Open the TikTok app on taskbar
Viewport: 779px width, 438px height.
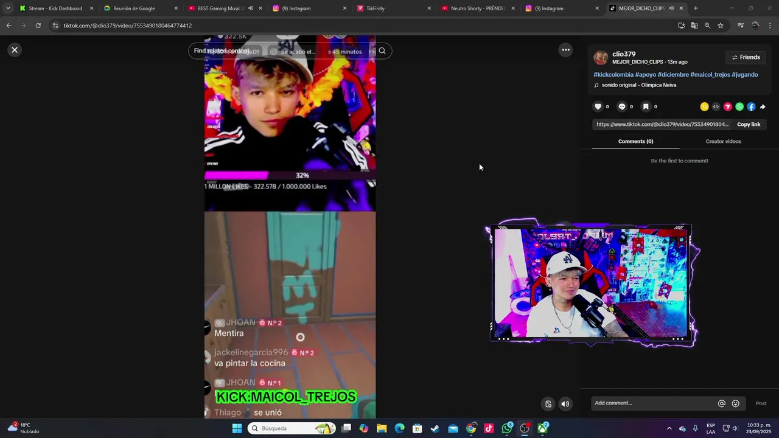(489, 428)
